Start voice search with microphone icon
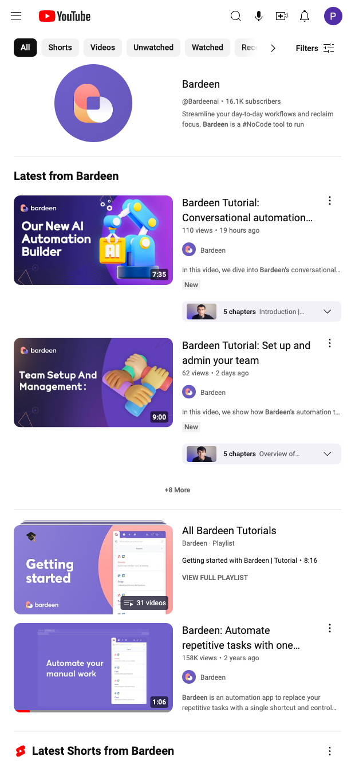Image resolution: width=355 pixels, height=768 pixels. [x=259, y=16]
